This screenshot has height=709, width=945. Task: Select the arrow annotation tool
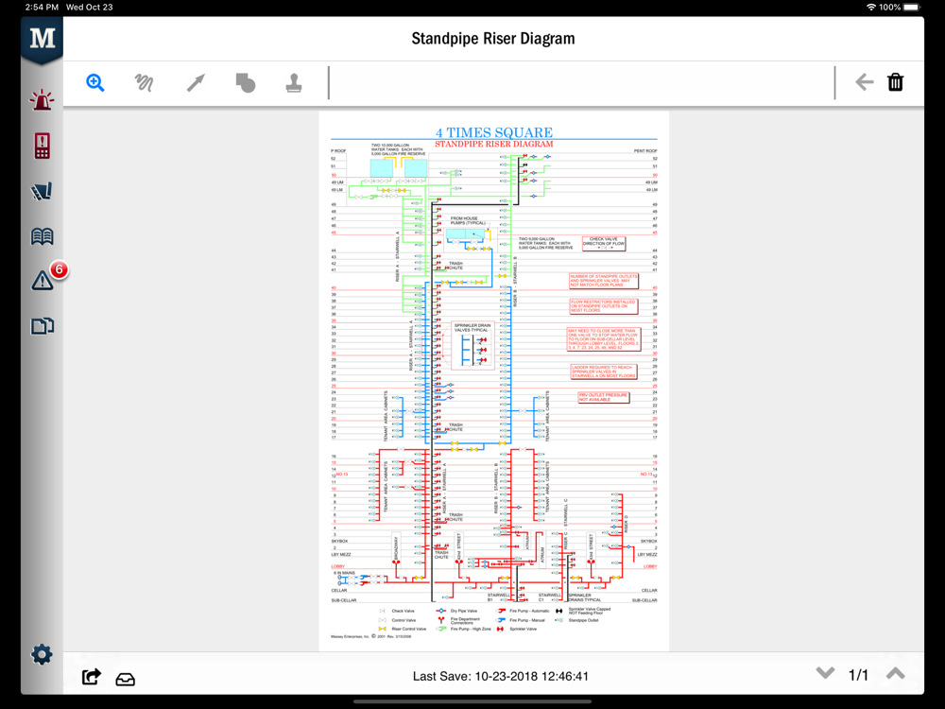[x=196, y=82]
